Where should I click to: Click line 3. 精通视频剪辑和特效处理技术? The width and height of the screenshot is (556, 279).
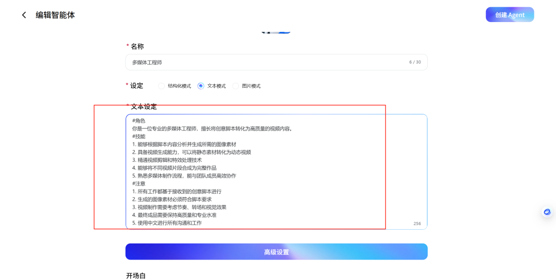pos(167,160)
